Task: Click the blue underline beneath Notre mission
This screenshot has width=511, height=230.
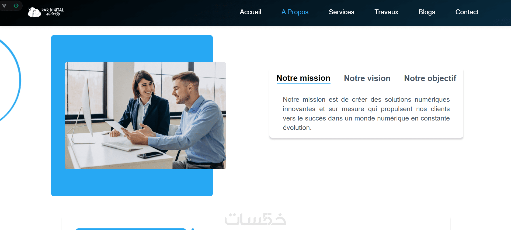Action: [x=303, y=83]
